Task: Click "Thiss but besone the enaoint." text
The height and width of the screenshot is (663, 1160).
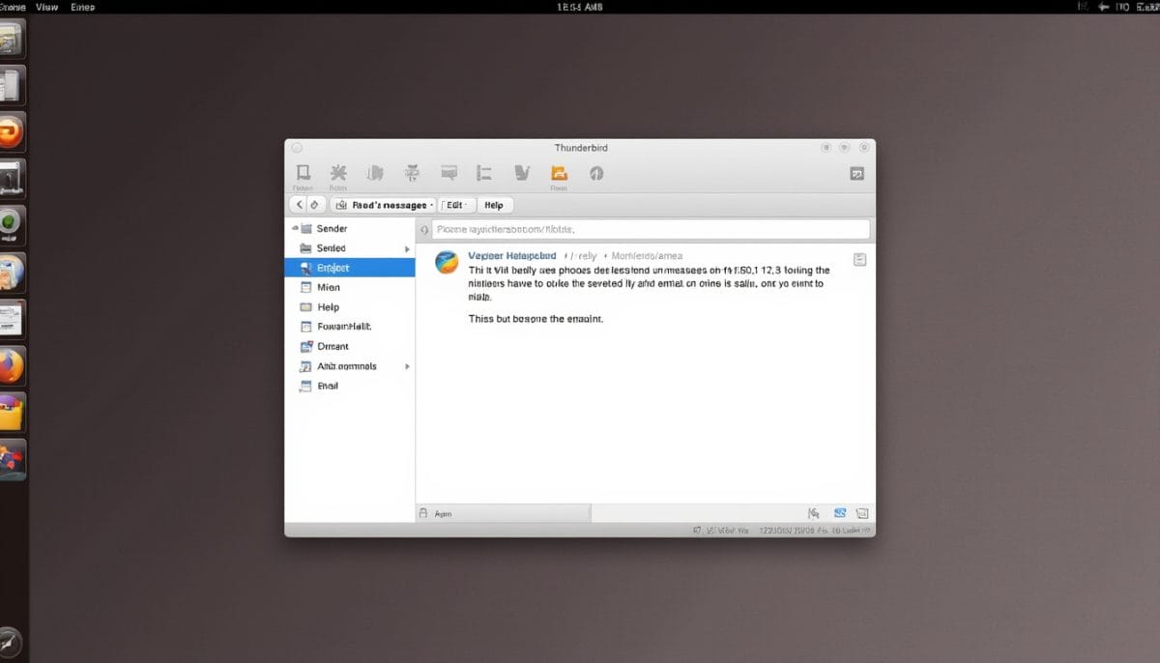Action: (x=536, y=319)
